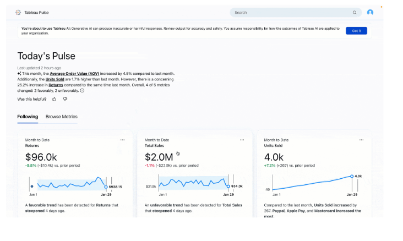Dismiss the AI notice with Got it
This screenshot has height=241, width=403.
356,31
